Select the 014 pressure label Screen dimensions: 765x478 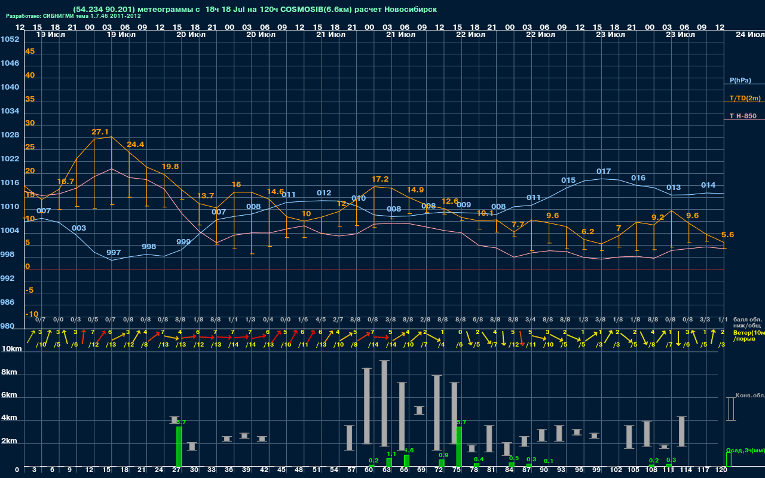click(x=708, y=185)
